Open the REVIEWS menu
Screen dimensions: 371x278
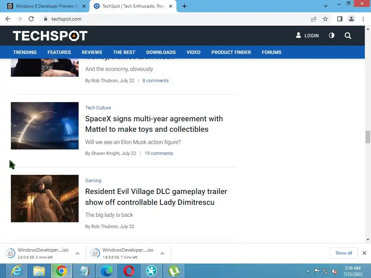[92, 52]
